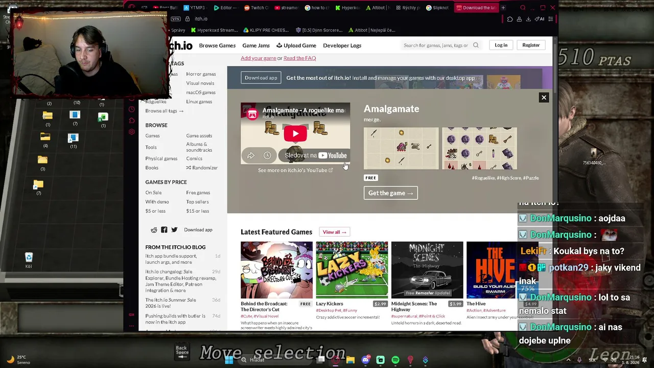Switch to the YTMP3 browser tab
This screenshot has height=368, width=654.
click(194, 8)
